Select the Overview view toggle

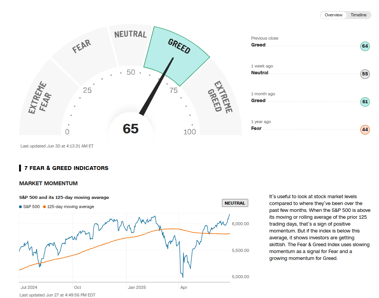[333, 15]
